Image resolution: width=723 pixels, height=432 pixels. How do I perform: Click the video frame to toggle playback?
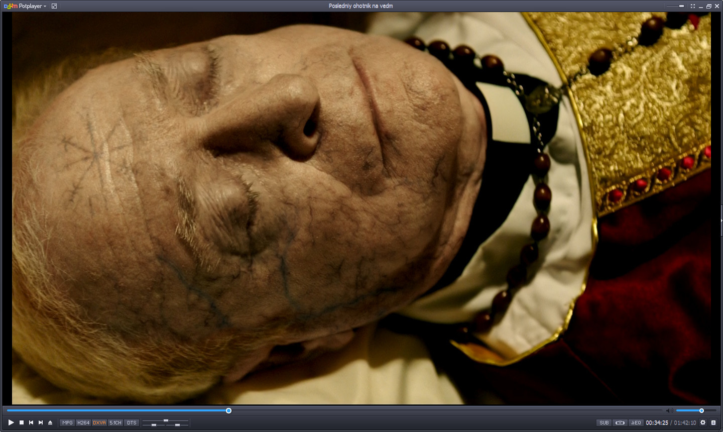click(x=361, y=208)
